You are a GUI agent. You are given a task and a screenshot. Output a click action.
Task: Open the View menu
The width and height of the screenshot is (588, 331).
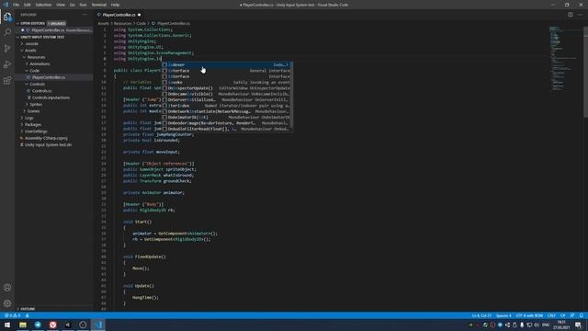61,5
